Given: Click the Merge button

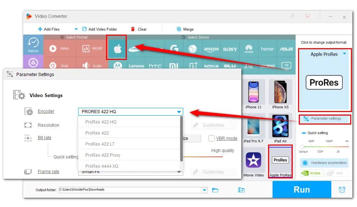Looking at the screenshot, I should [x=185, y=29].
